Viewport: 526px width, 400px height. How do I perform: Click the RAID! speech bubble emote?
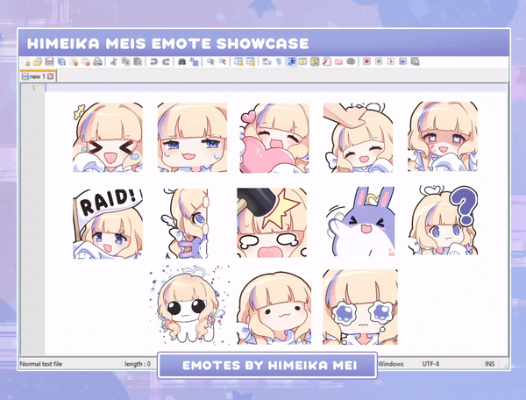[x=107, y=222]
